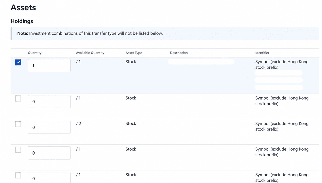Click the Identifier column header
Screen dimensions: 322x183
(262, 53)
